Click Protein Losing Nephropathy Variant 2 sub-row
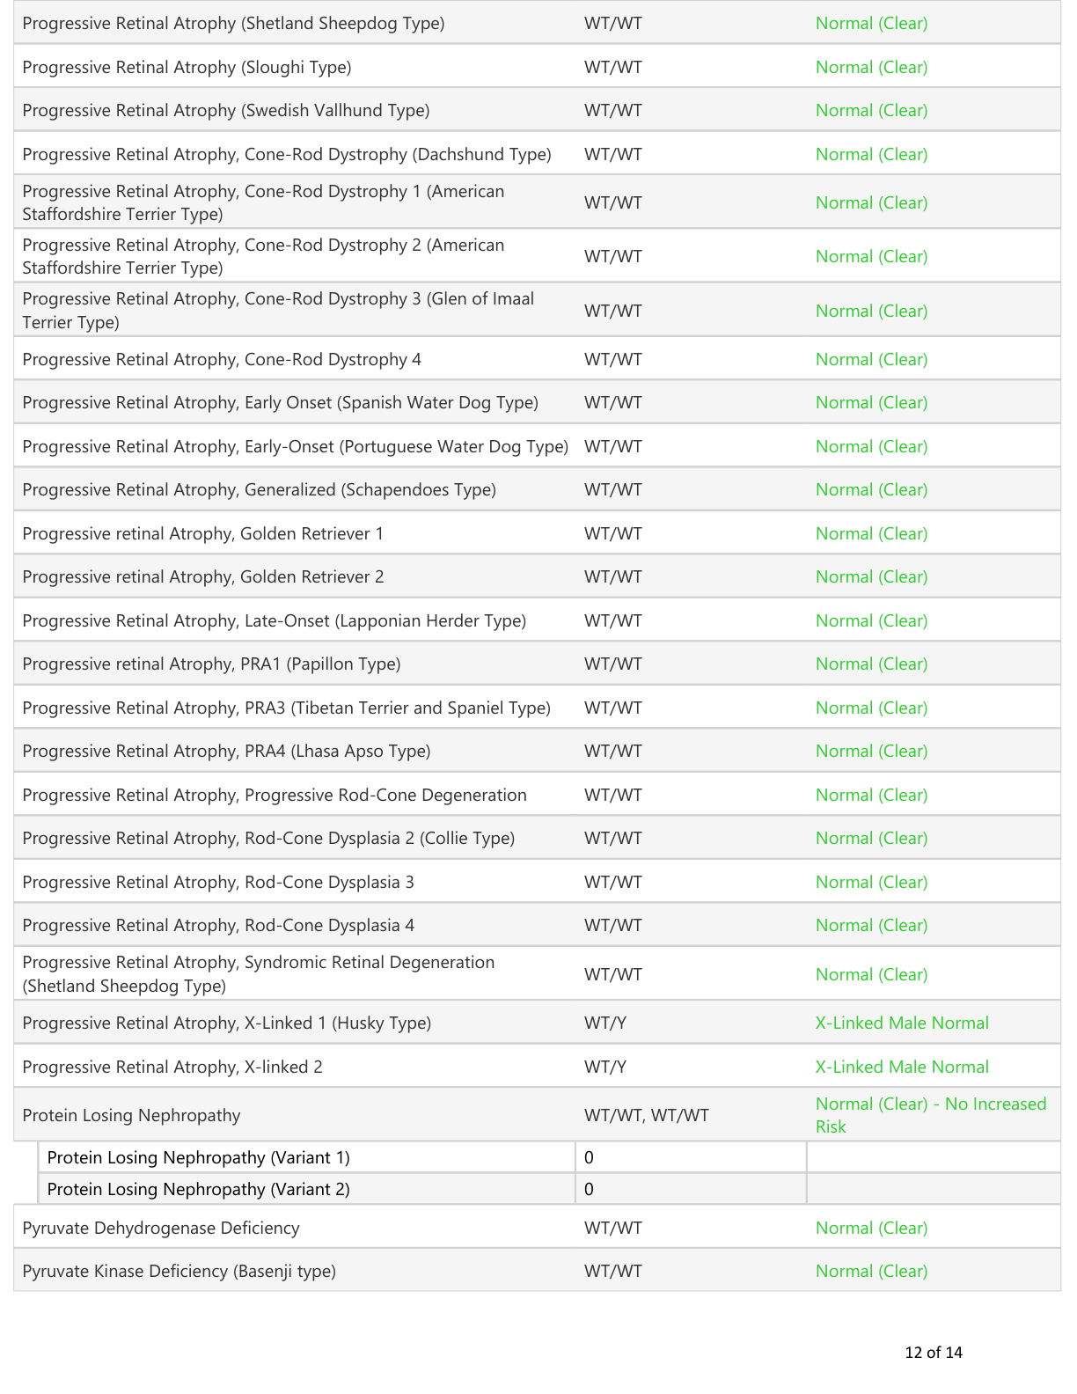Viewport: 1077px width, 1394px height. (x=550, y=1189)
